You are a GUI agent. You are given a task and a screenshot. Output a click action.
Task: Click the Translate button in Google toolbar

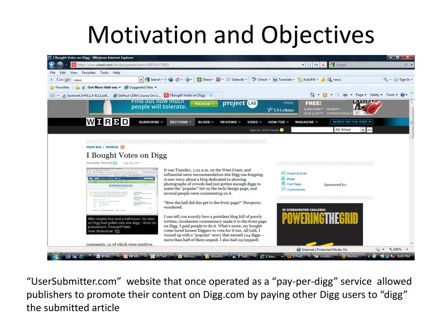click(x=284, y=79)
